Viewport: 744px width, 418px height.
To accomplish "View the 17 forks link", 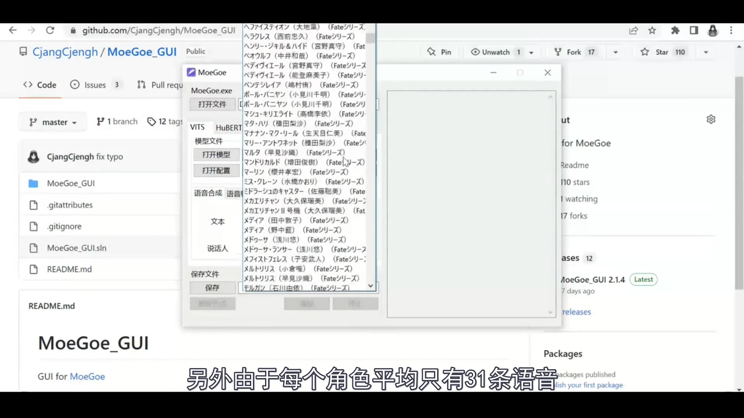I will (x=574, y=215).
